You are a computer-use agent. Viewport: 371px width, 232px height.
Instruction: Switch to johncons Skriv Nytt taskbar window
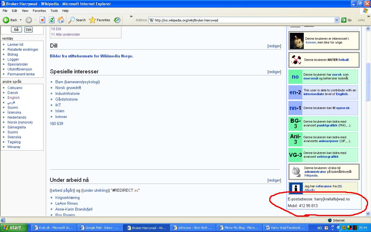click(x=193, y=228)
